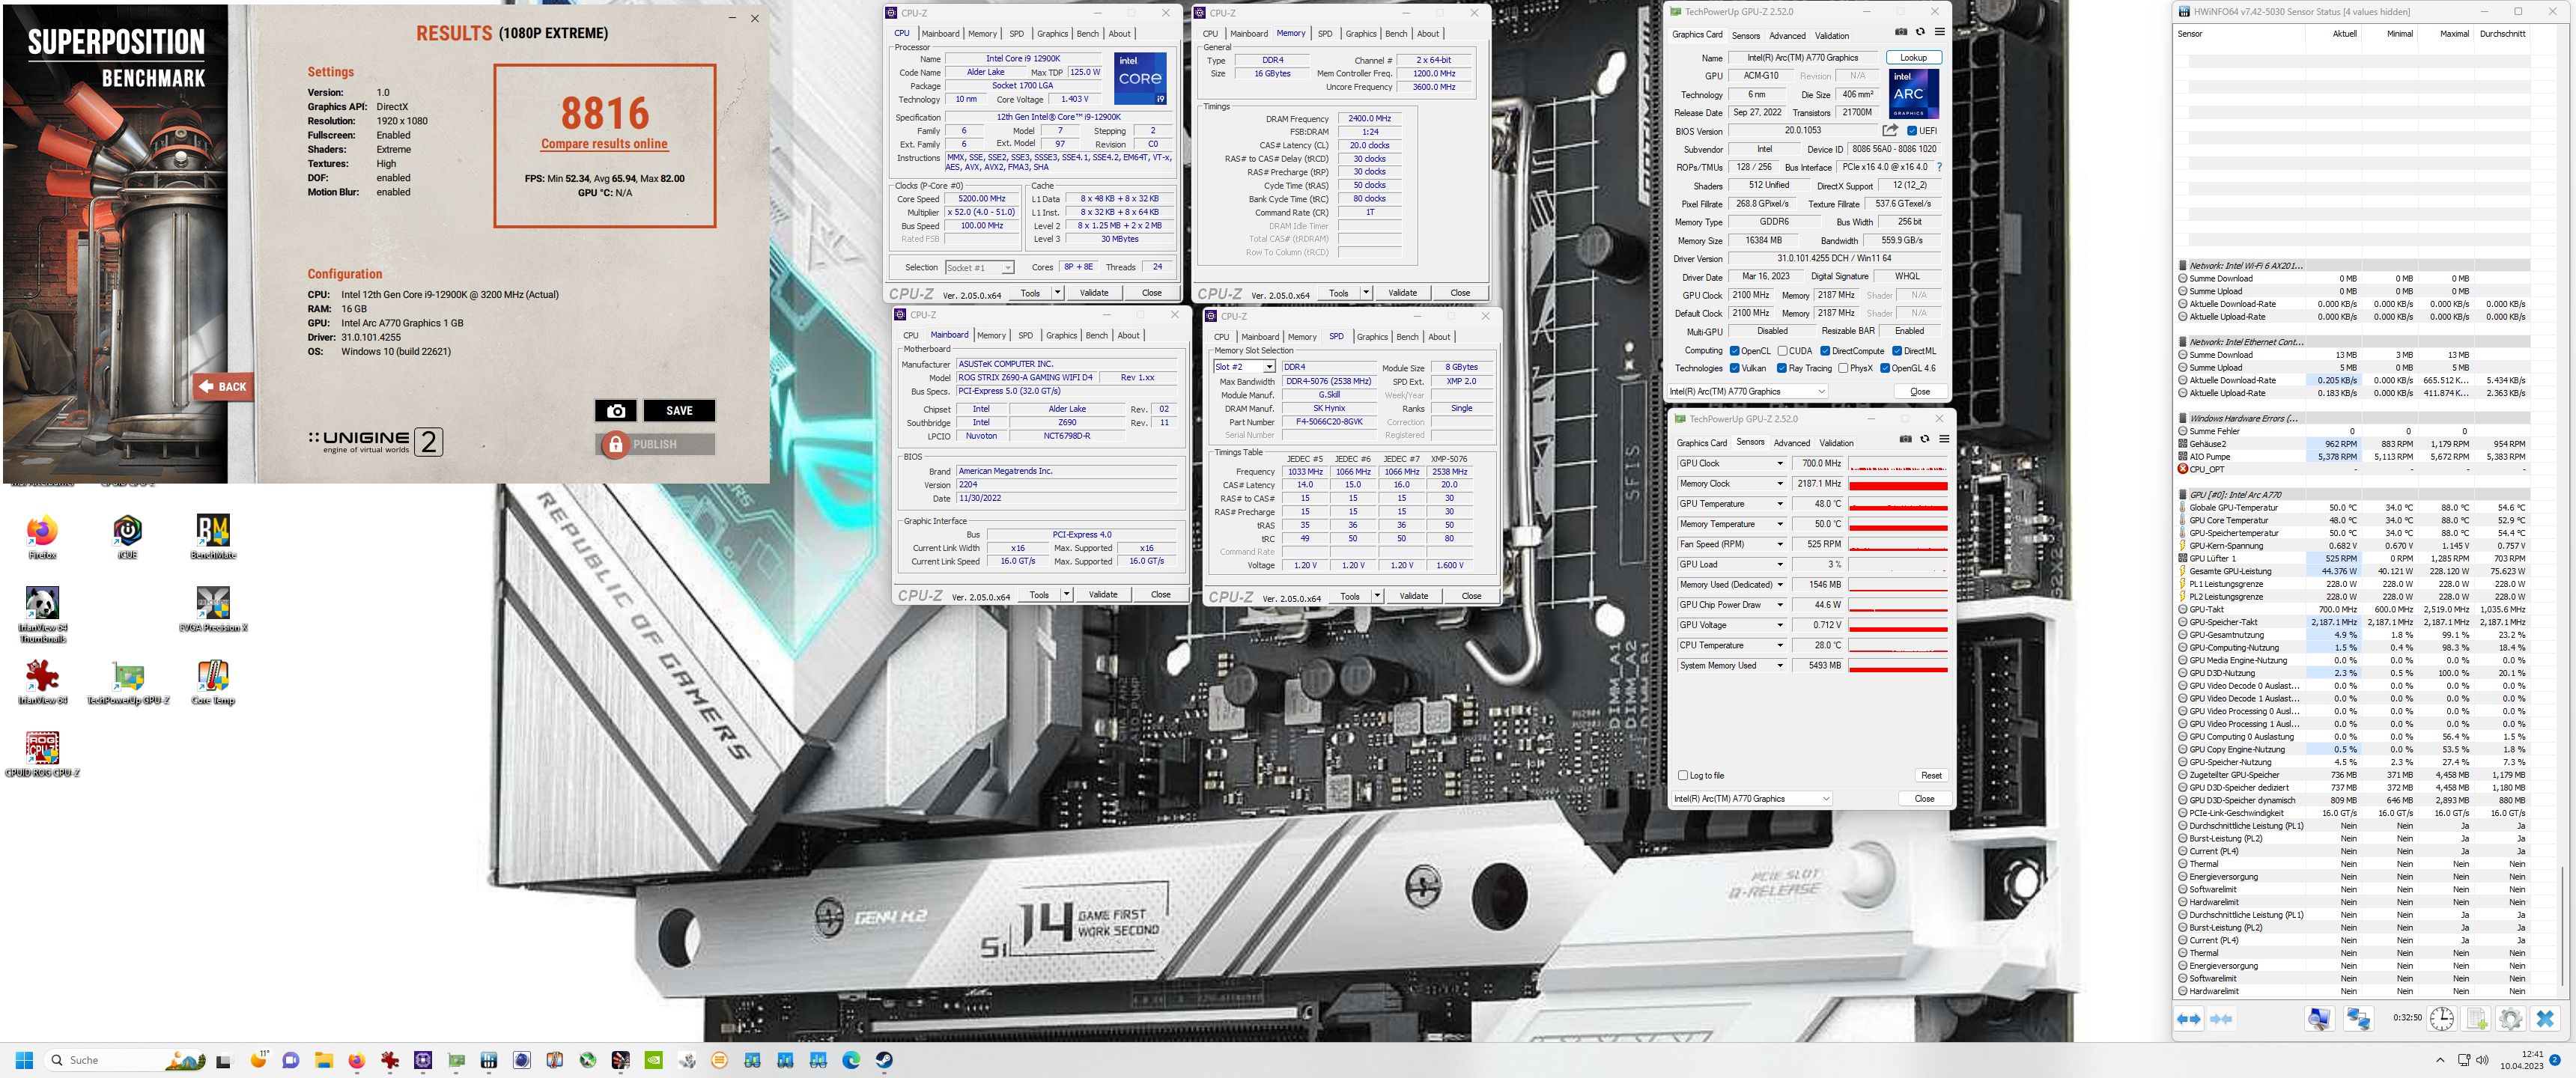
Task: Open Validation tab in GPU-Z Sensors window
Action: click(x=1836, y=442)
